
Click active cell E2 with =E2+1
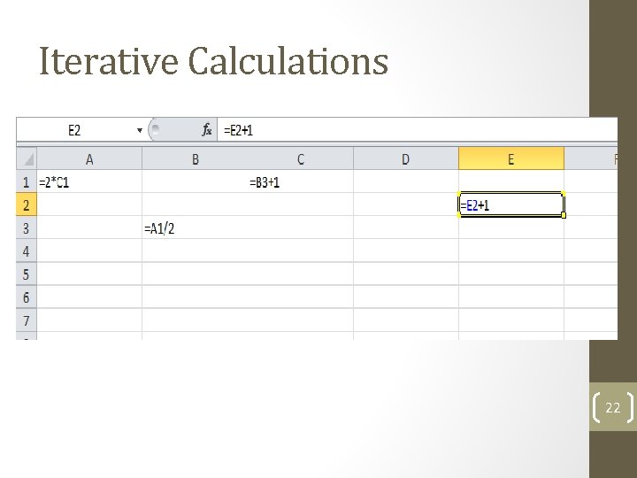510,205
